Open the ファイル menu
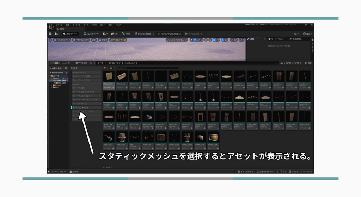Screen dimensions: 361x197 [59, 25]
